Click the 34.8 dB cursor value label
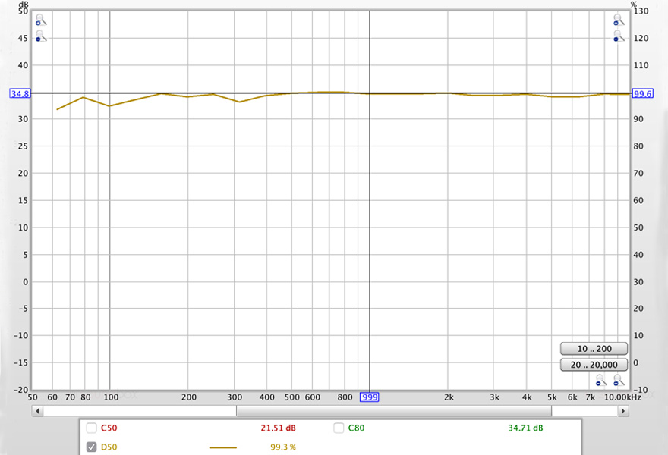The width and height of the screenshot is (668, 455). [20, 93]
